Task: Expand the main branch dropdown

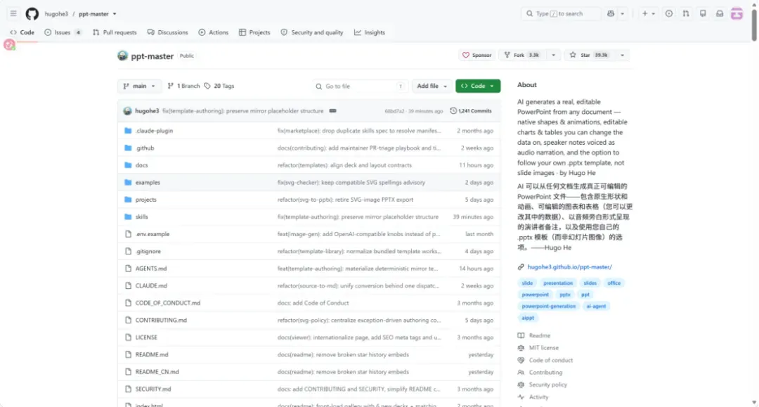Action: pyautogui.click(x=139, y=86)
